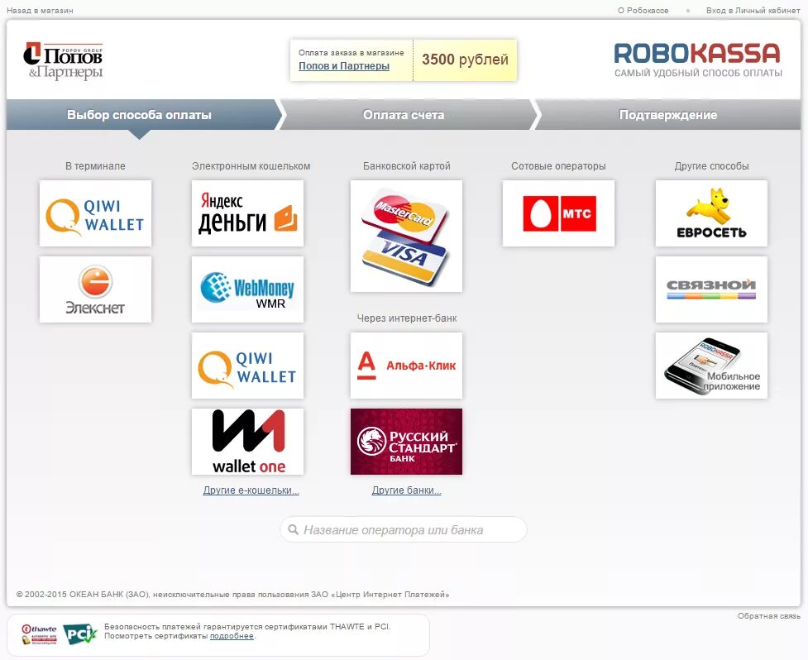
Task: Click the ROBOKASSA logo
Action: pos(698,60)
